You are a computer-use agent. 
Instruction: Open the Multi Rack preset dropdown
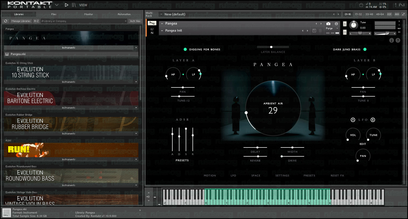click(x=161, y=14)
